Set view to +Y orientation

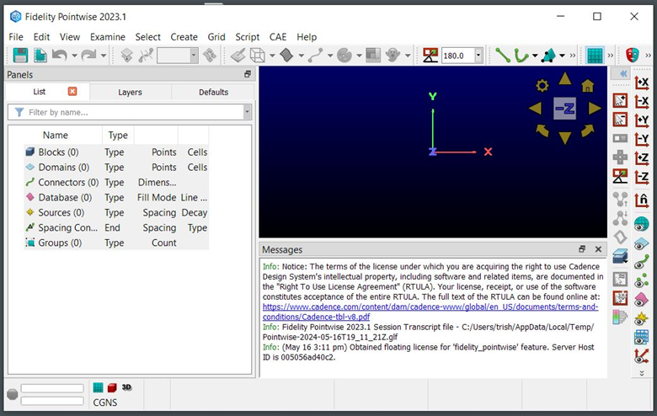(x=641, y=120)
